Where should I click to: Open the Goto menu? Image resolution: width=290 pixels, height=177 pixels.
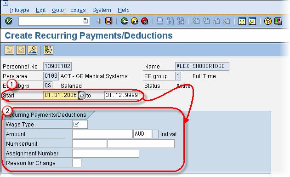tap(58, 10)
